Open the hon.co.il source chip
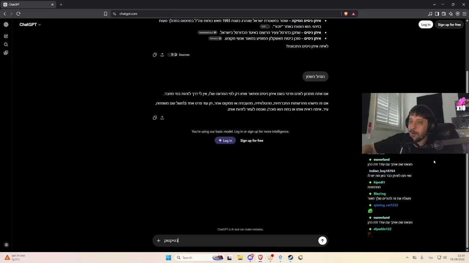The height and width of the screenshot is (263, 469). click(215, 38)
